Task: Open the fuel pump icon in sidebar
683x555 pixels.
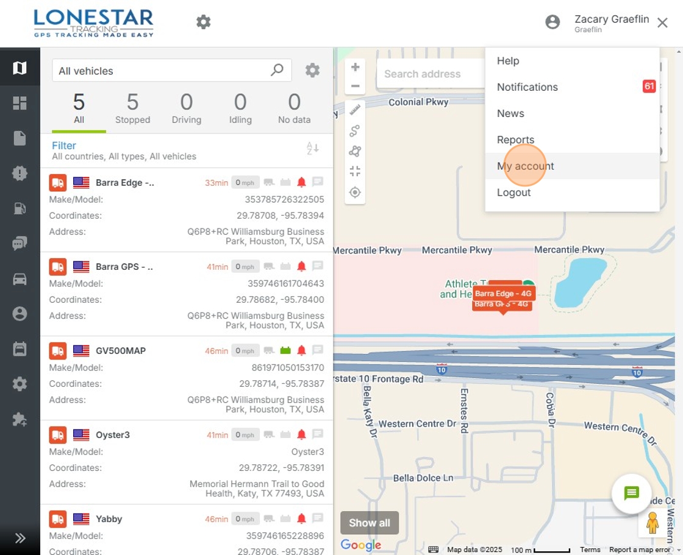Action: point(20,208)
